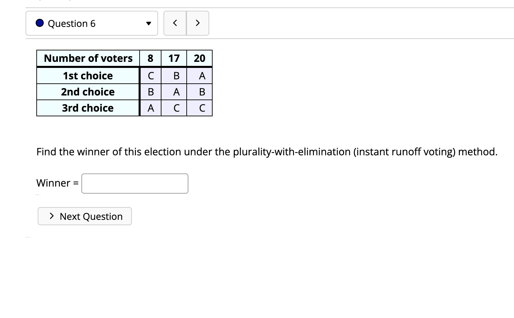Click chevron icon in Next Question button
514x318 pixels.
[51, 216]
